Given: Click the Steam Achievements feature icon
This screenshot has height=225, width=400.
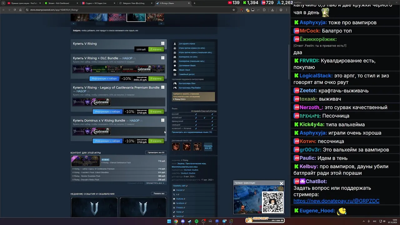Looking at the screenshot, I should point(175,66).
